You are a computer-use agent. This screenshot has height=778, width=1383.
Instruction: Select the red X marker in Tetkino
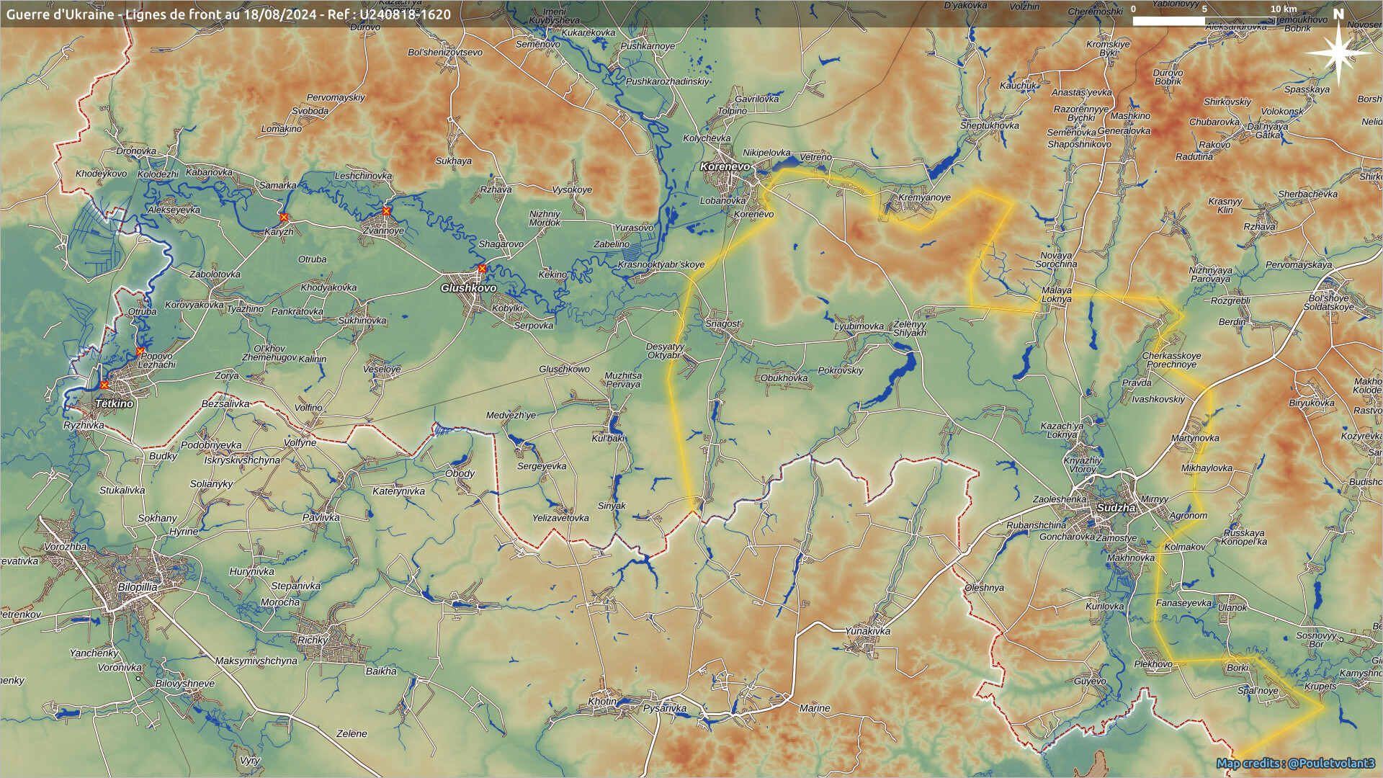(104, 385)
